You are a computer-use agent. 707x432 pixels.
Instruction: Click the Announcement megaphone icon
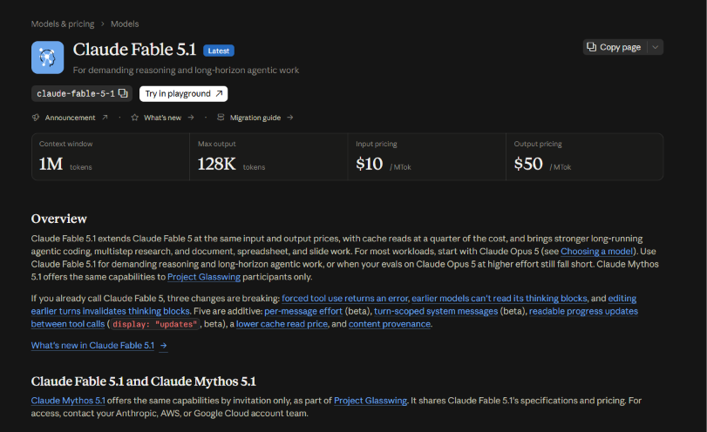click(x=36, y=118)
